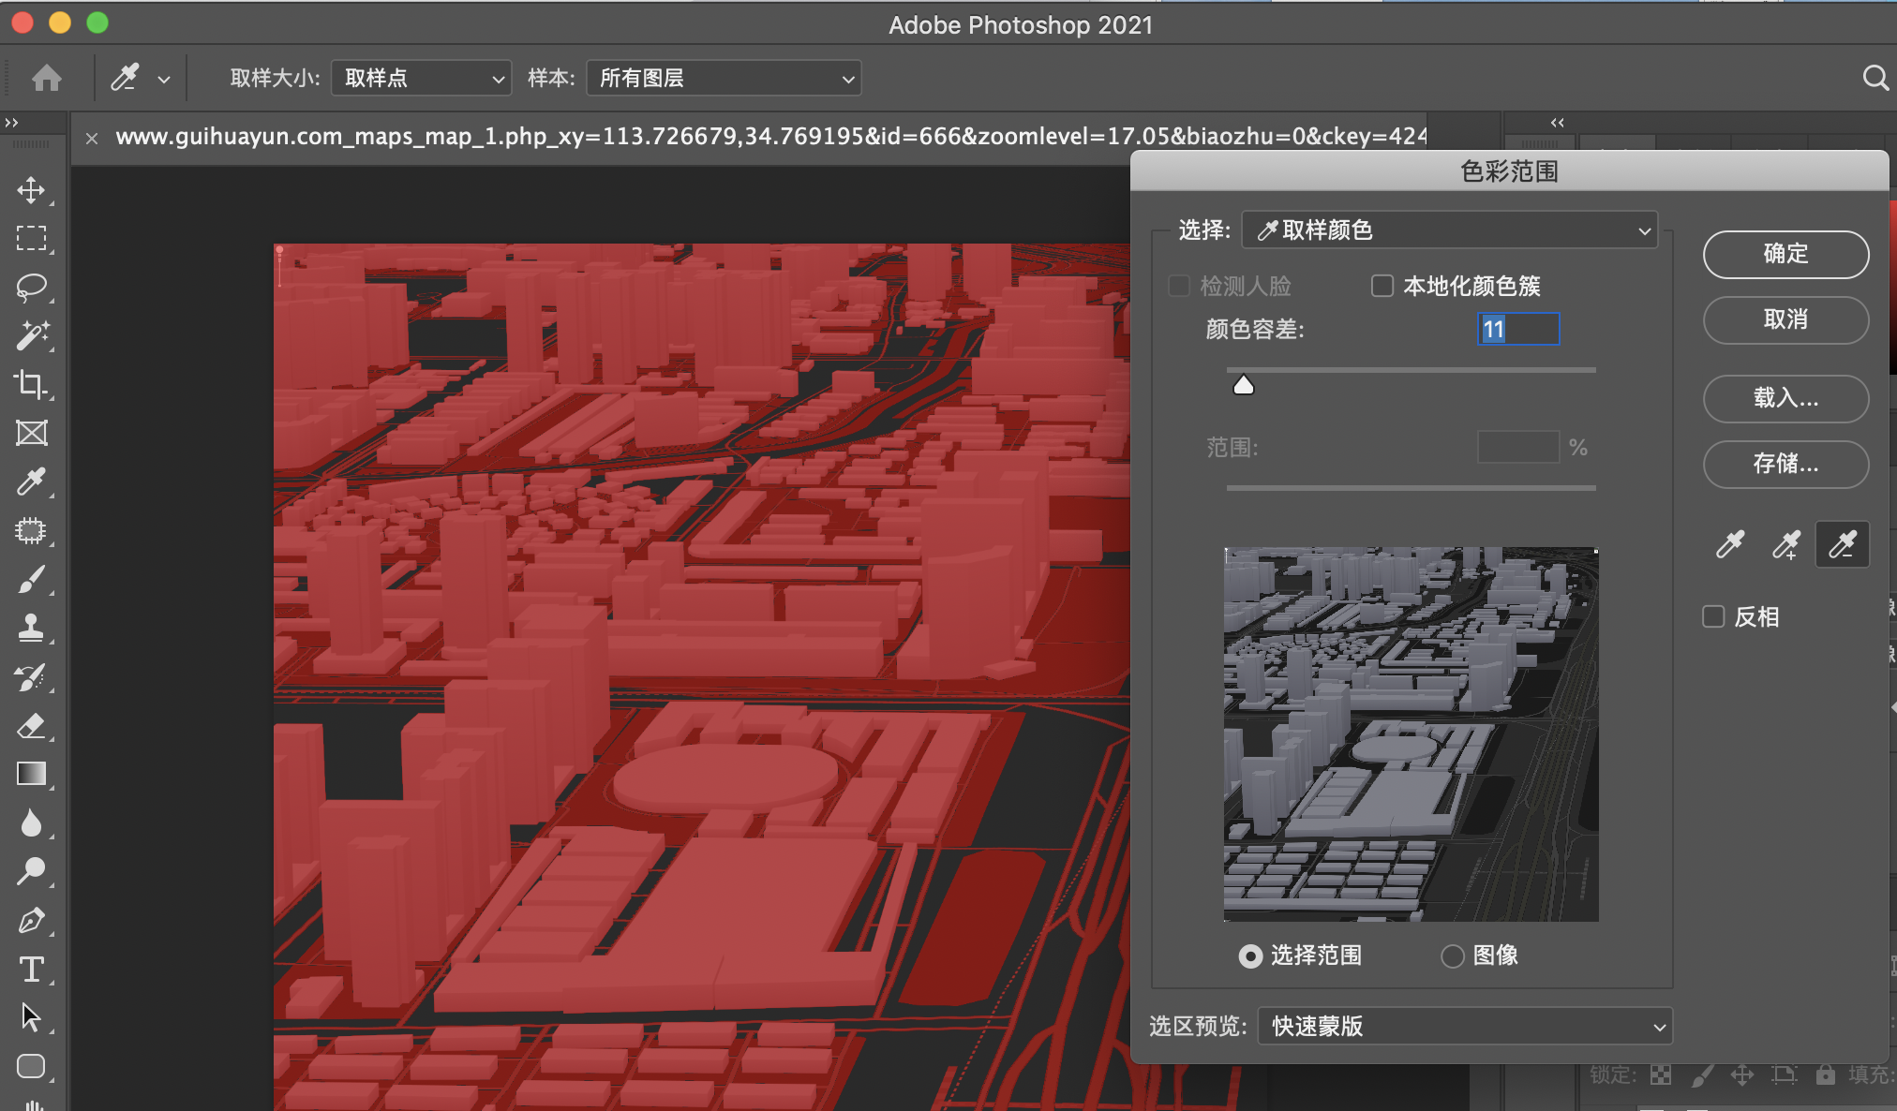The image size is (1897, 1111).
Task: Drag 颜色容差 slider to adjust range
Action: (1244, 383)
